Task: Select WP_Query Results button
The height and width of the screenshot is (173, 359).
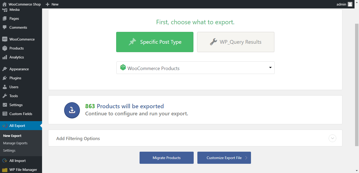Action: (x=236, y=42)
